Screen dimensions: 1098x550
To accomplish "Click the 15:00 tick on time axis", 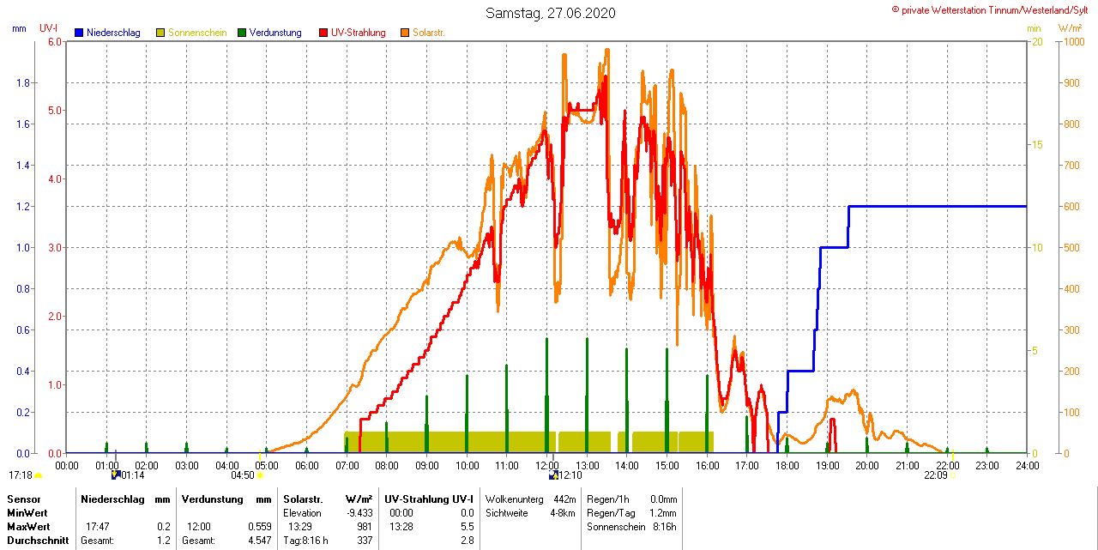I will click(x=667, y=466).
